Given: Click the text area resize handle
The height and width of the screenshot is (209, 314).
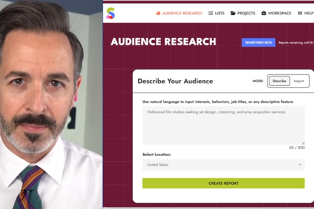Looking at the screenshot, I should (303, 143).
